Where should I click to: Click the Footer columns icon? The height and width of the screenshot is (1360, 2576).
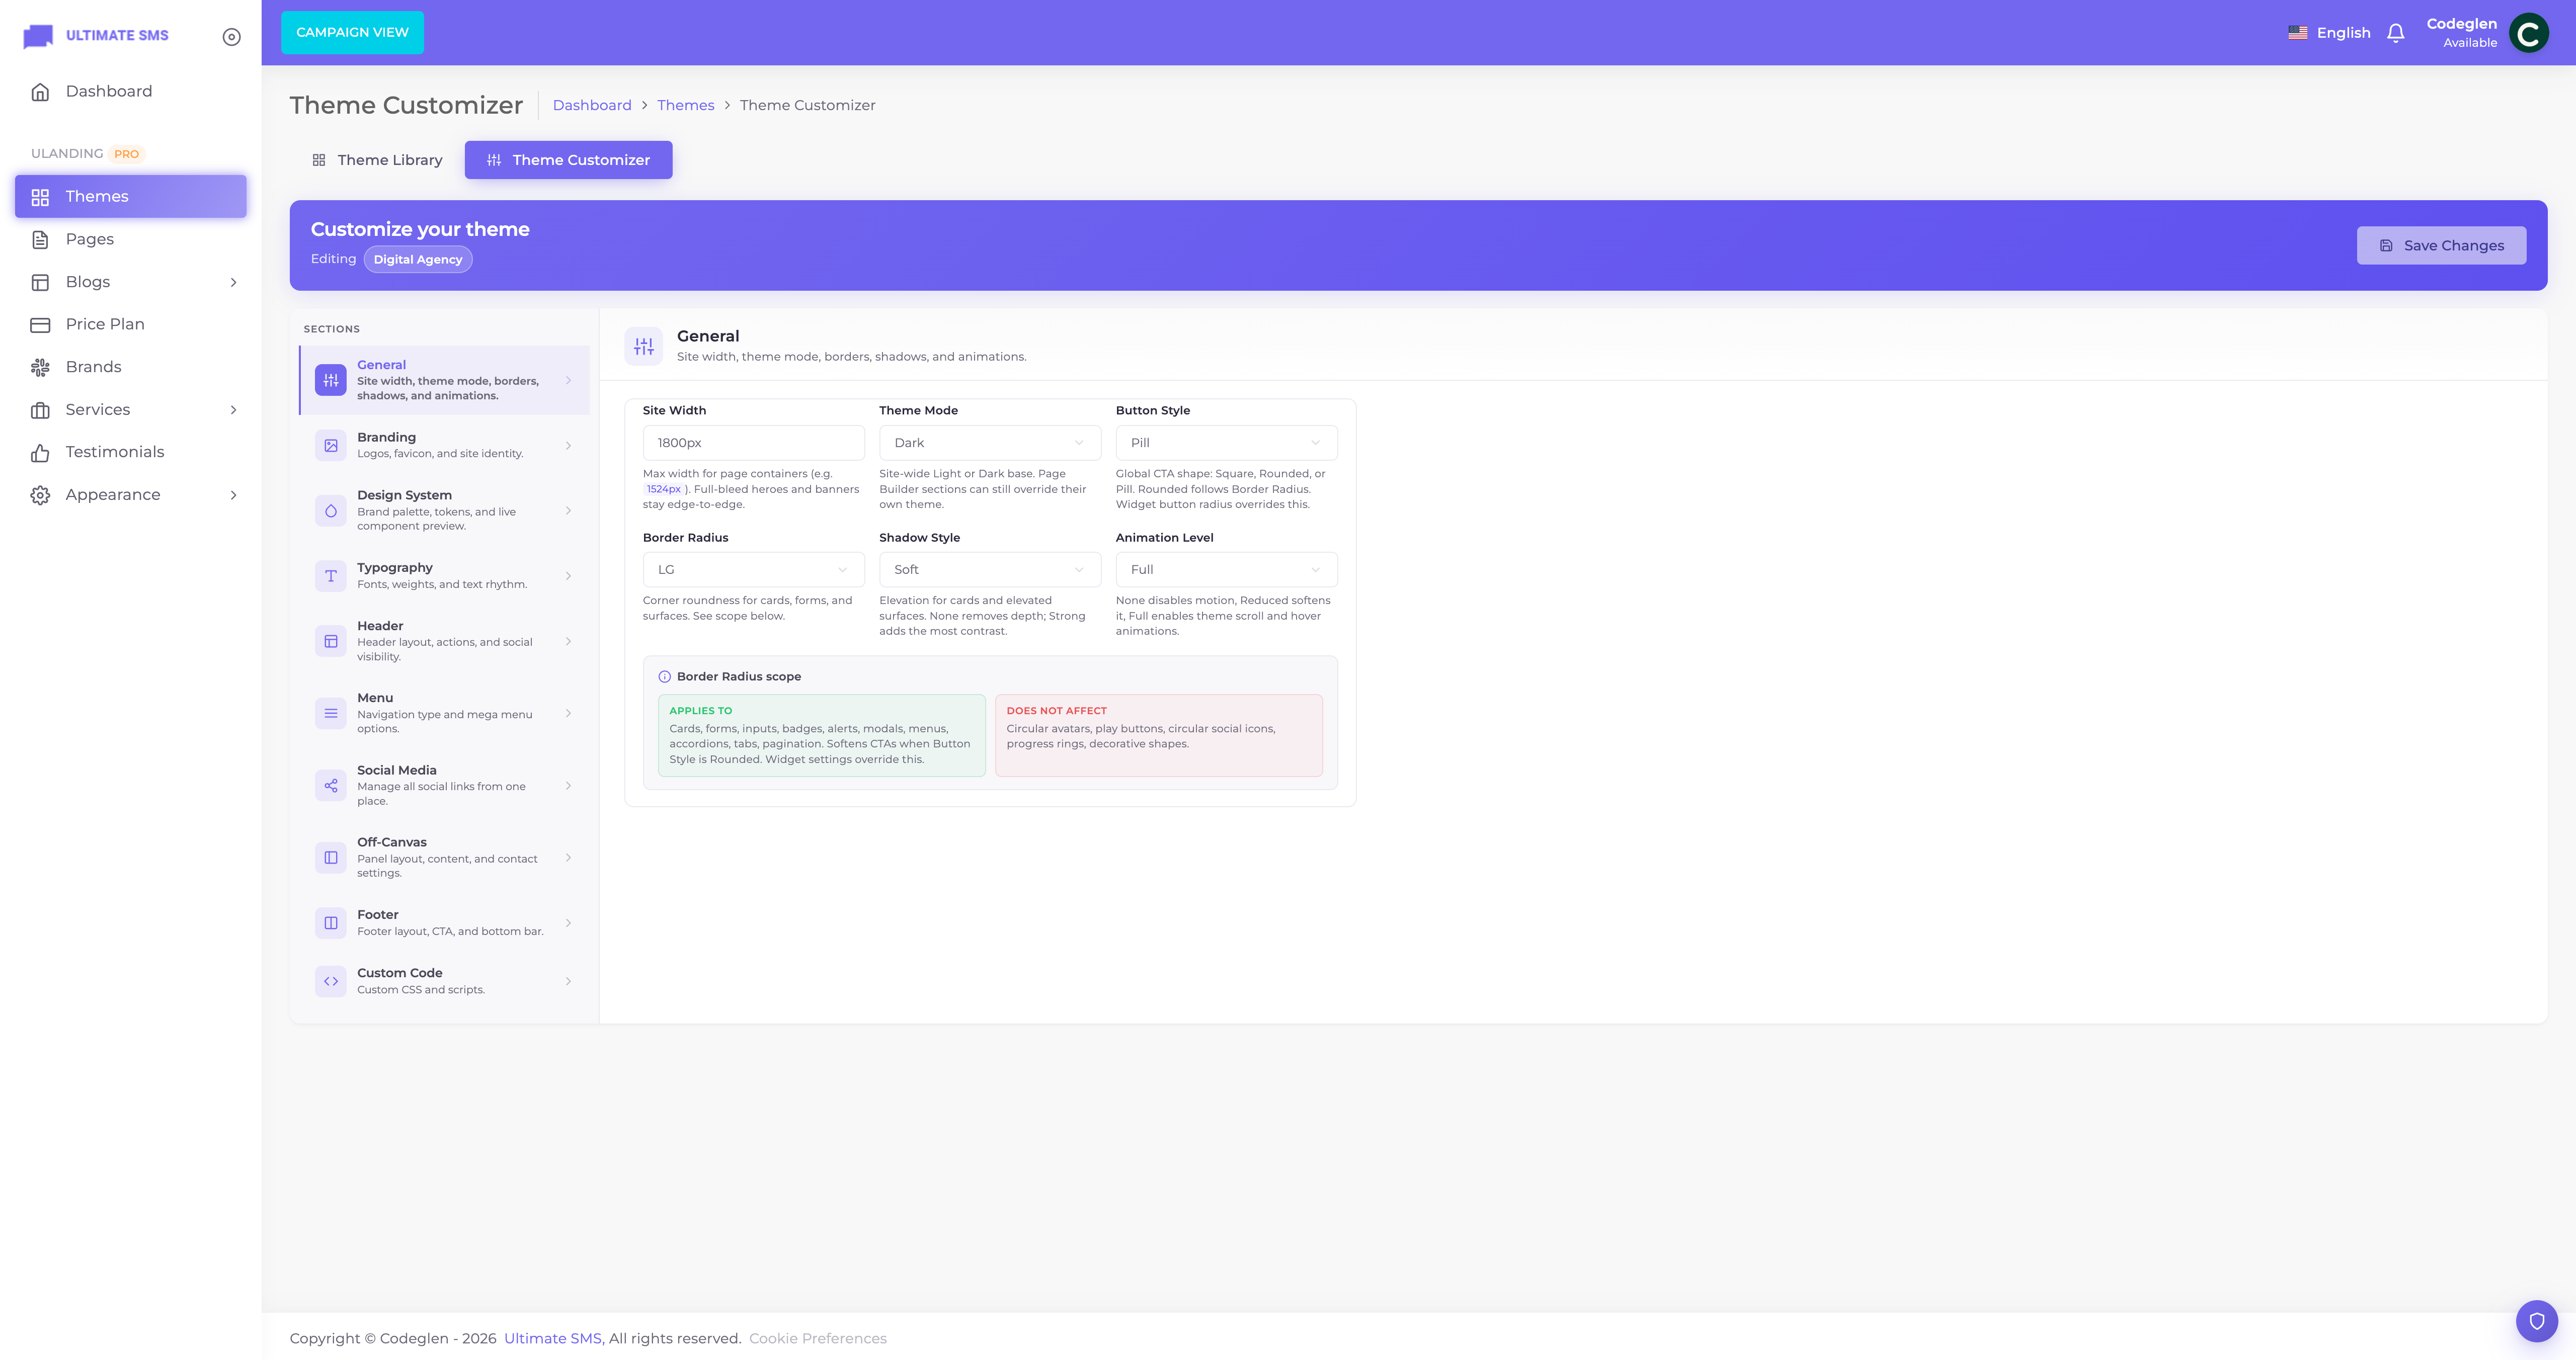[x=331, y=923]
